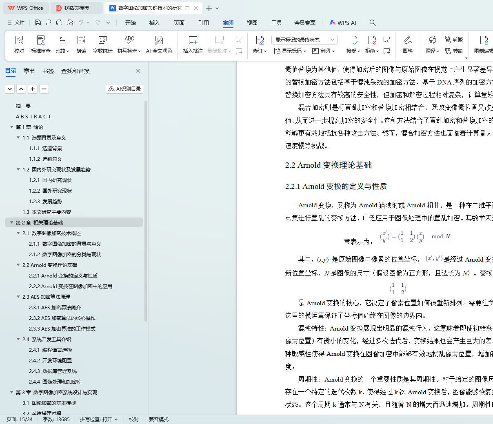Open the 文件 menu
The width and height of the screenshot is (493, 424).
[x=16, y=22]
